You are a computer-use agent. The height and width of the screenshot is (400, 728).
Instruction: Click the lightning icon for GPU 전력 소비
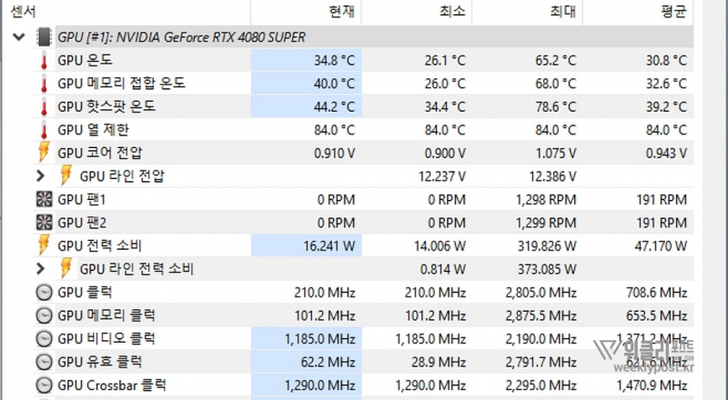pyautogui.click(x=44, y=245)
